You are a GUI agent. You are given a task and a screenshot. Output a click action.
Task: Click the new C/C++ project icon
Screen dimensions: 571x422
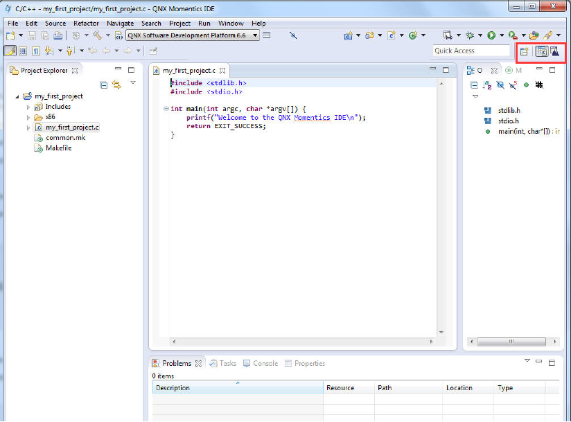click(x=348, y=35)
